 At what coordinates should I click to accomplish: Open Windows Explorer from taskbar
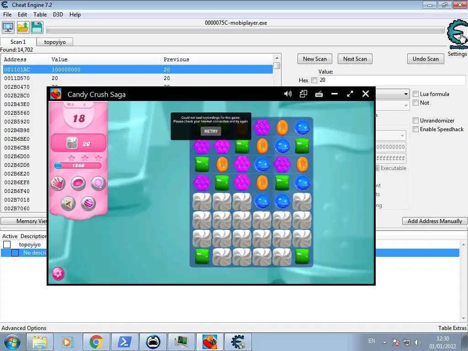click(x=40, y=342)
